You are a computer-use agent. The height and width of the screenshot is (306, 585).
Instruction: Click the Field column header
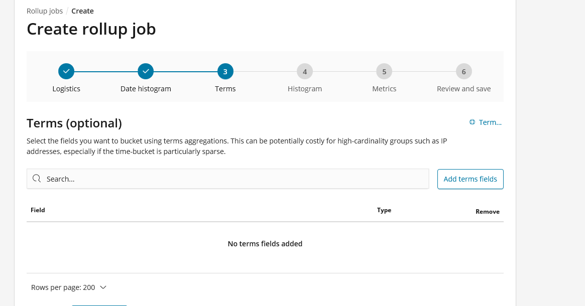coord(38,210)
